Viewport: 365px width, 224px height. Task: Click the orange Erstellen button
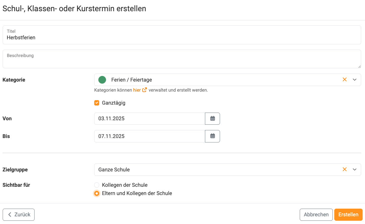coord(348,215)
